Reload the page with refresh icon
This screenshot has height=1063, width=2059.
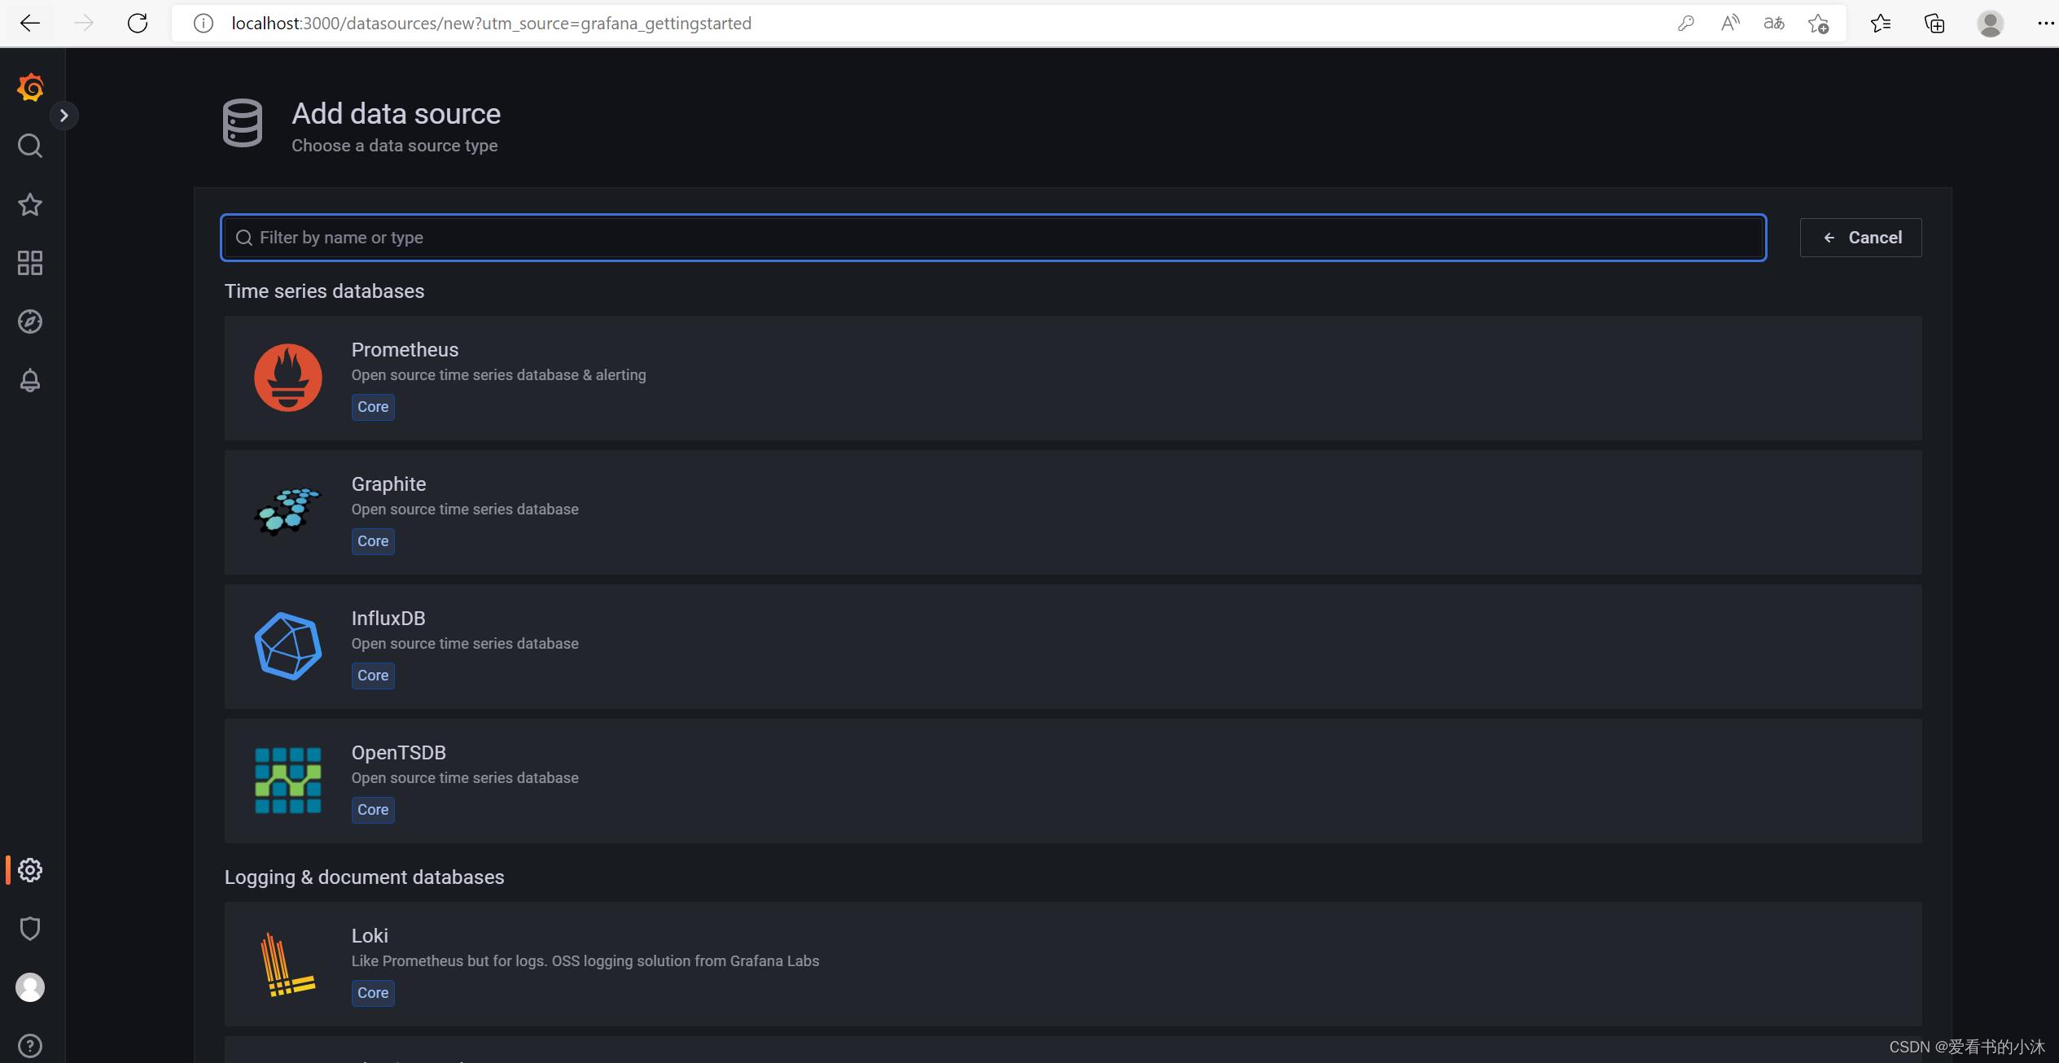(x=138, y=23)
